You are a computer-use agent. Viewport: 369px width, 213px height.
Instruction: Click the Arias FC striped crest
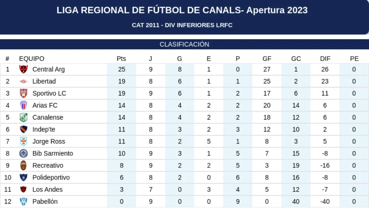[23, 105]
